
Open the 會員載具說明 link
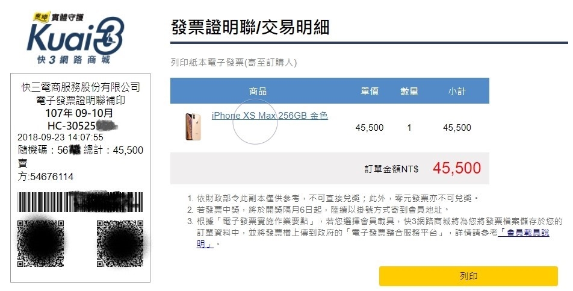click(x=373, y=238)
